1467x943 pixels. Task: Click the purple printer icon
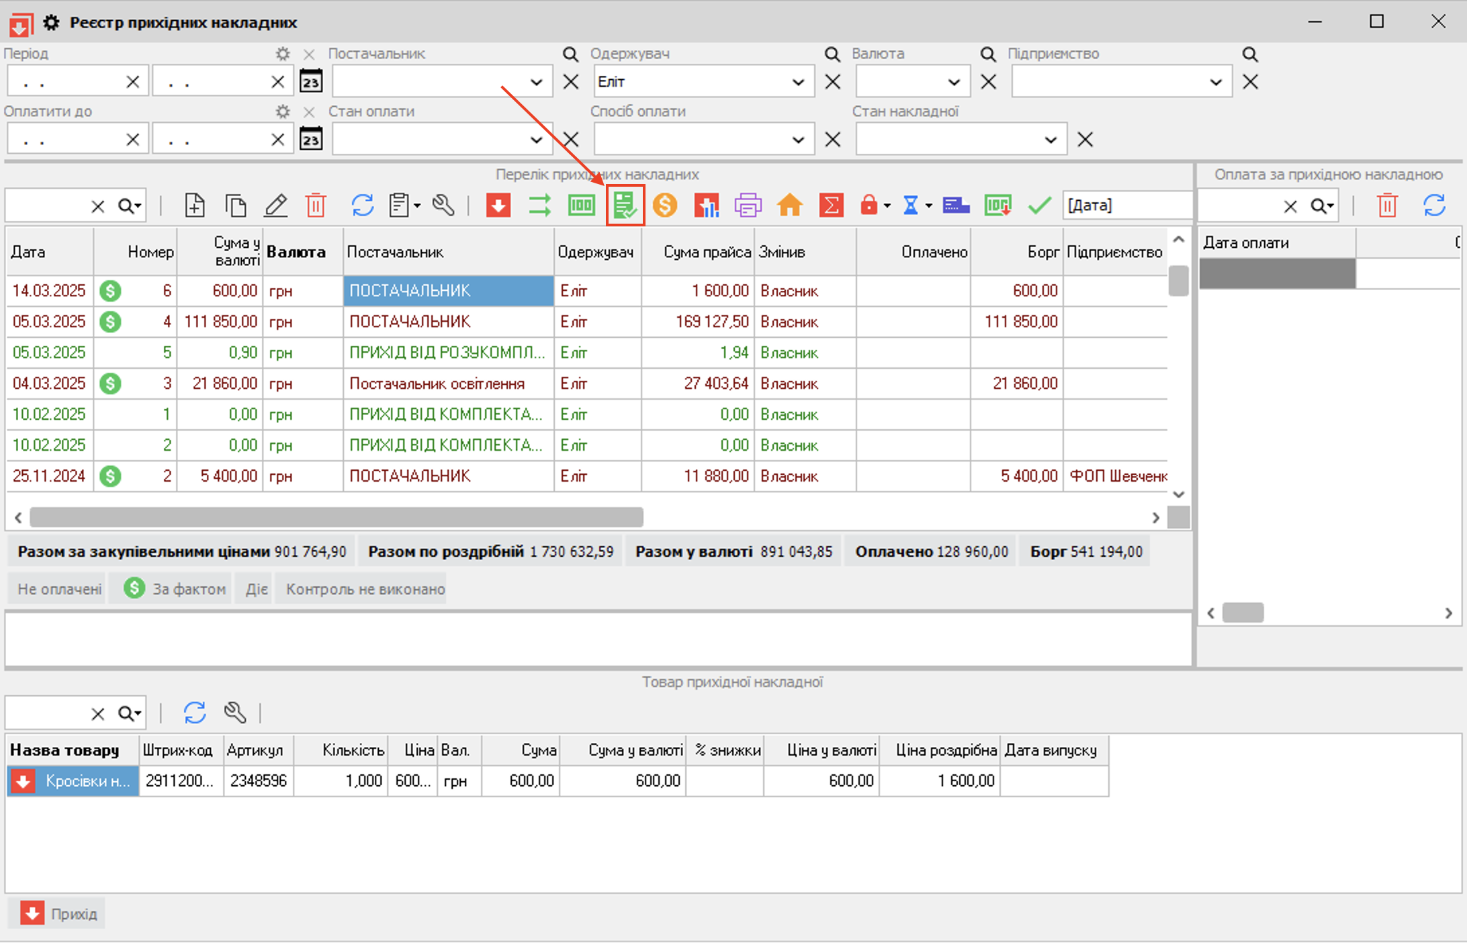[748, 206]
